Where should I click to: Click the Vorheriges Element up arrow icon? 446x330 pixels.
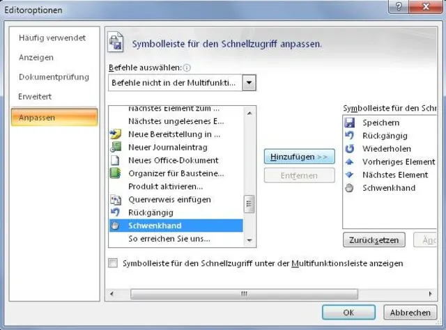(349, 162)
